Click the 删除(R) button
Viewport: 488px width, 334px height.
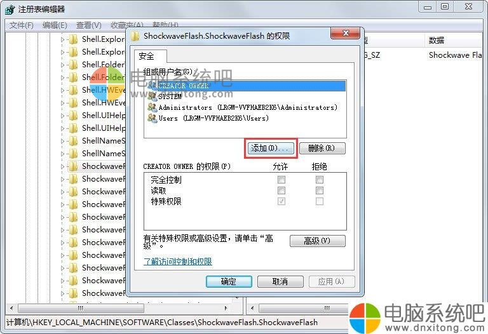322,149
